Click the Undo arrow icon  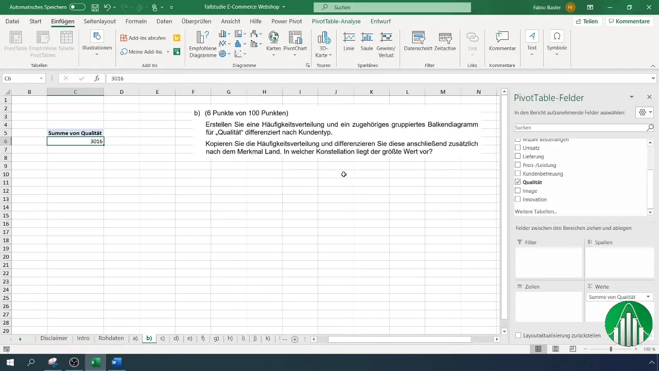[x=107, y=7]
